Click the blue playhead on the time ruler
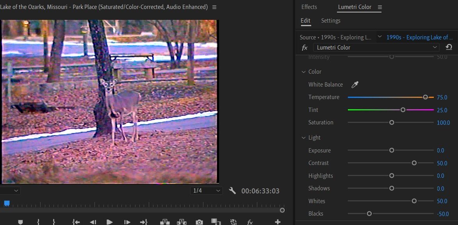 click(x=7, y=203)
